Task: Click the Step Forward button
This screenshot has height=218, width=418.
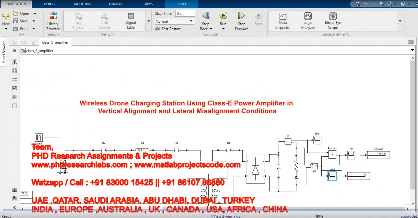Action: coord(242,21)
